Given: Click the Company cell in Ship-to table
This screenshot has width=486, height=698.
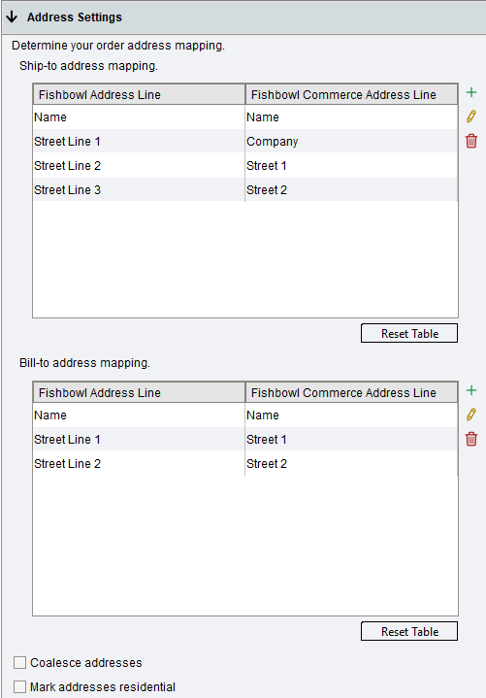Looking at the screenshot, I should [351, 142].
